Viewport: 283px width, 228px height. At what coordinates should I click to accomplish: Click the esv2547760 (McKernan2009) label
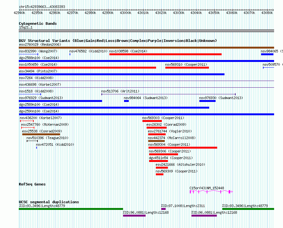pos(45,124)
